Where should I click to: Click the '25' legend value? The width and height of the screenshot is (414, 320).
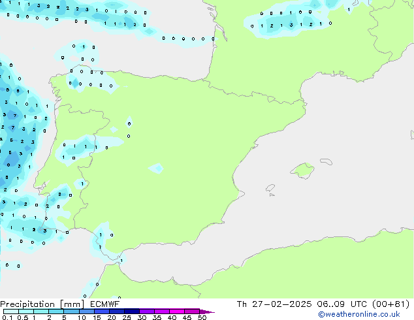pyautogui.click(x=127, y=317)
